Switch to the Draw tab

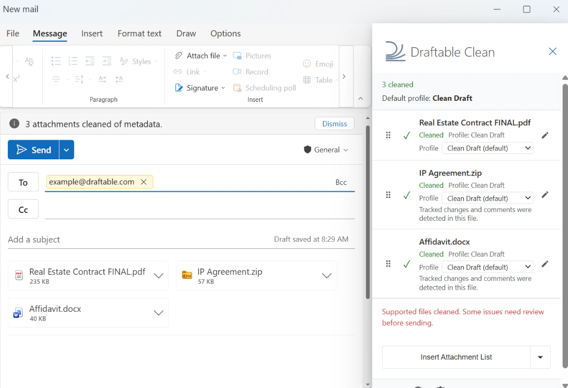tap(186, 33)
